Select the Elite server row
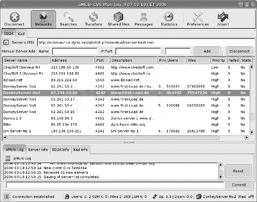The width and height of the screenshot is (257, 202). point(126,125)
